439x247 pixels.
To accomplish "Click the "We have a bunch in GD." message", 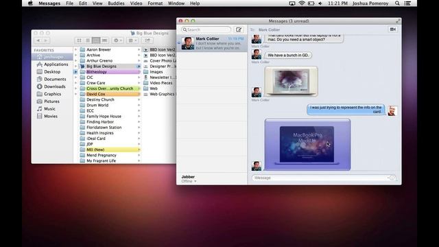I will tap(288, 55).
